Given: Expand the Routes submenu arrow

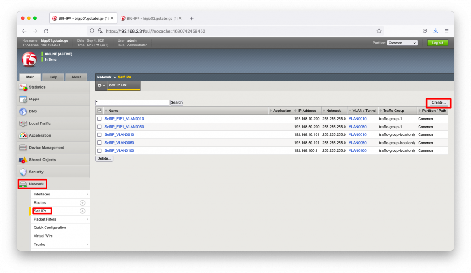Looking at the screenshot, I should pos(82,203).
